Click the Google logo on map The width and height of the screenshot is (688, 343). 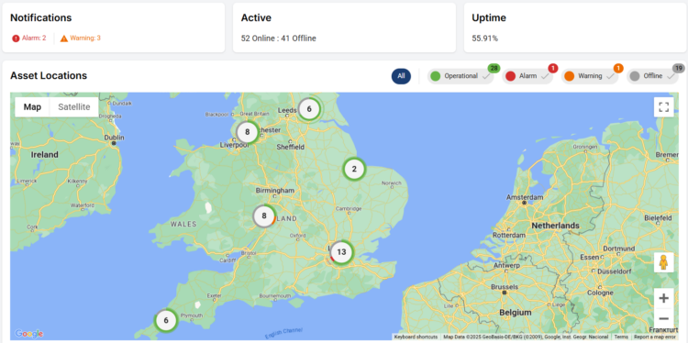tap(28, 334)
